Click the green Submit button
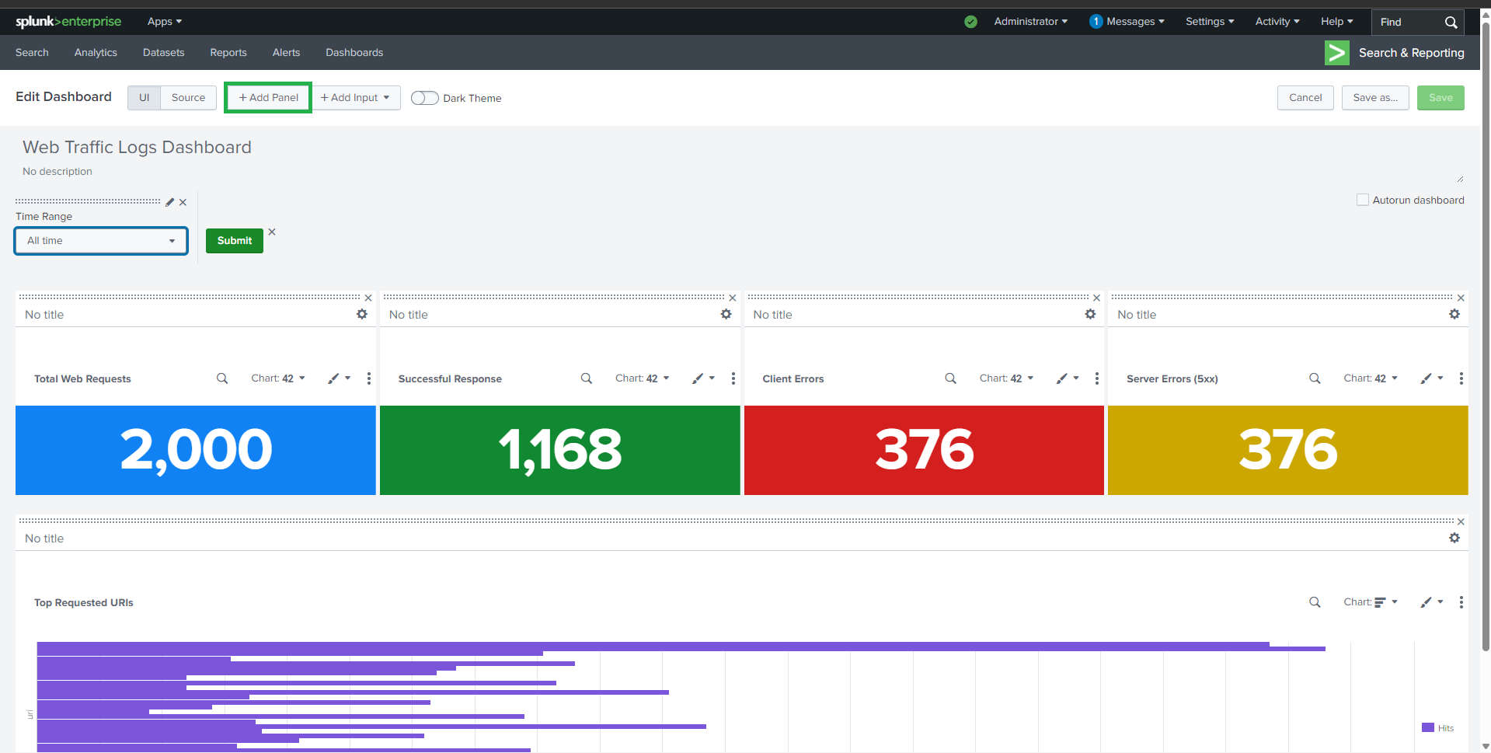The height and width of the screenshot is (753, 1491). (235, 241)
